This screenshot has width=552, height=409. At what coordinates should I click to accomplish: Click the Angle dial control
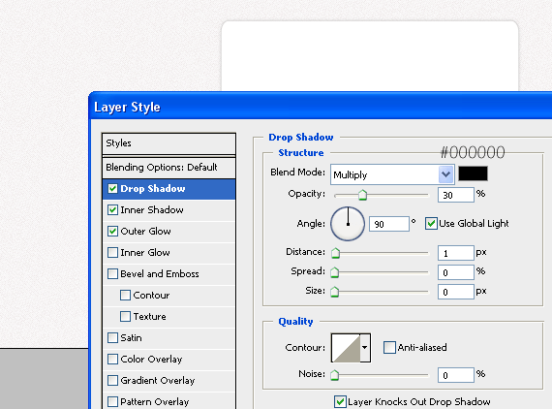click(348, 224)
